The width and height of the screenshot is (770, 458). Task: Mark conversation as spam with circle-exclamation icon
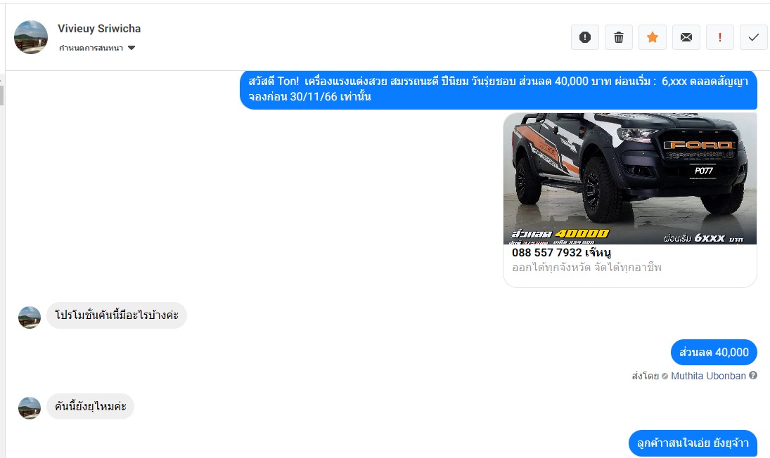pyautogui.click(x=585, y=37)
